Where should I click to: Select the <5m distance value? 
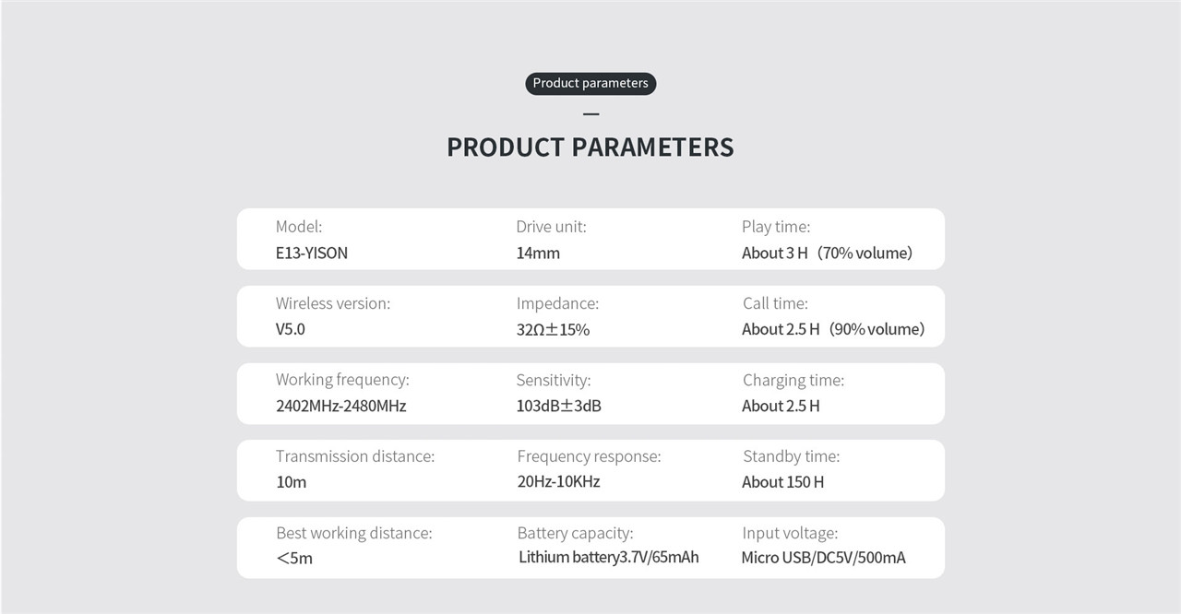(x=294, y=559)
